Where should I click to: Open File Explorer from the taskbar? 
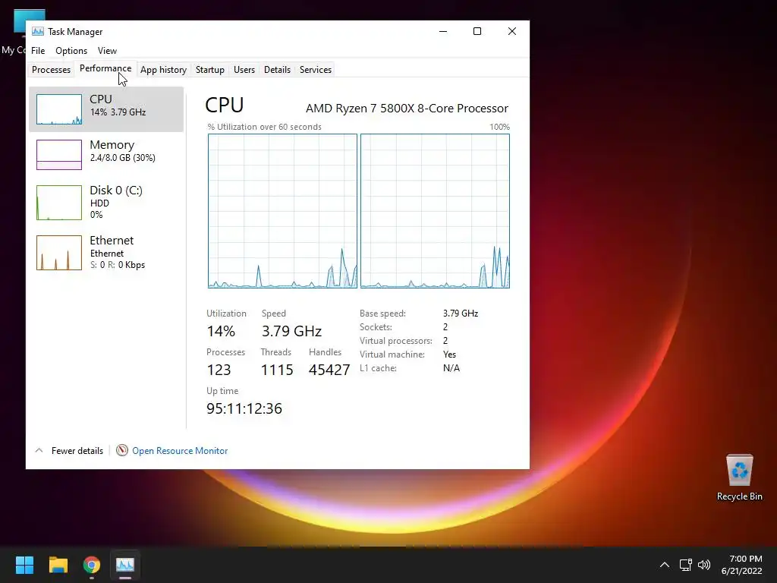pyautogui.click(x=58, y=565)
